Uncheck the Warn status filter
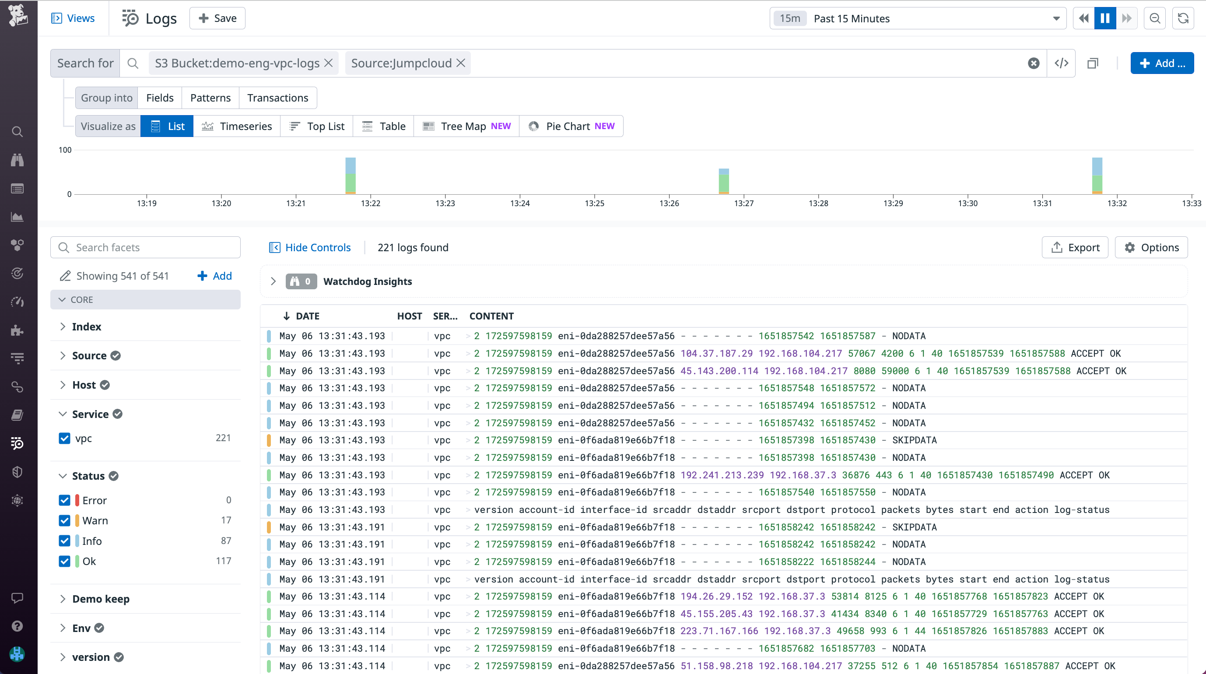 65,520
